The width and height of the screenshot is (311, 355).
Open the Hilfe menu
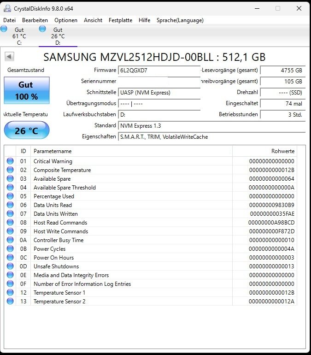(x=145, y=20)
